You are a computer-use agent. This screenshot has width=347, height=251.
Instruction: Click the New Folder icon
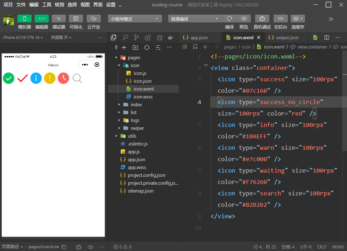[x=135, y=47]
